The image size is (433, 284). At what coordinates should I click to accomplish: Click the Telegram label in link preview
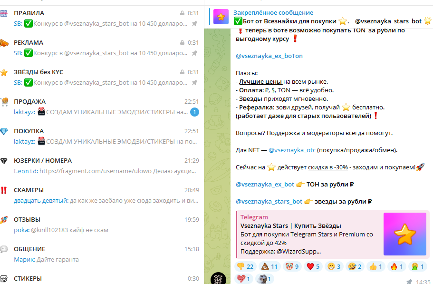point(254,217)
